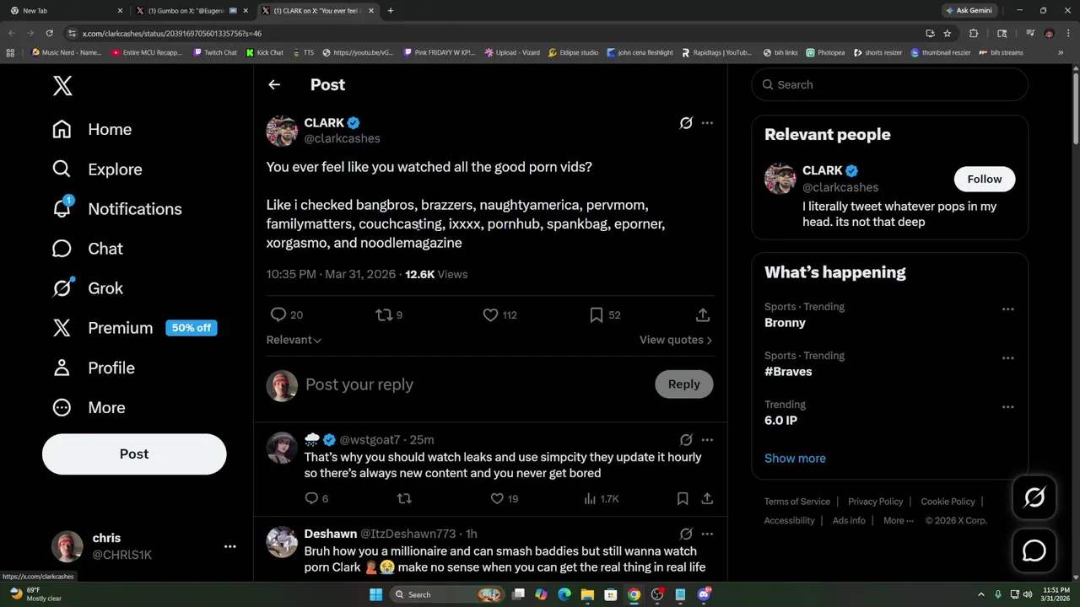This screenshot has height=607, width=1080.
Task: Click the X search field
Action: [x=889, y=84]
